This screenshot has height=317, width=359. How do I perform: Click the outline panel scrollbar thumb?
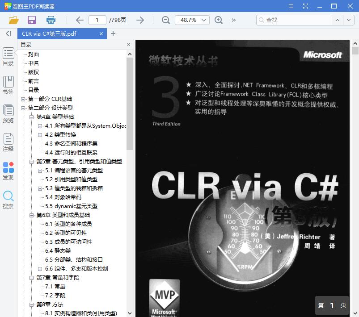(130, 104)
